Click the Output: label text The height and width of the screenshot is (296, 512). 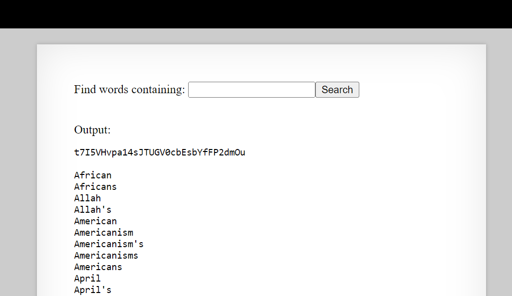pyautogui.click(x=92, y=130)
